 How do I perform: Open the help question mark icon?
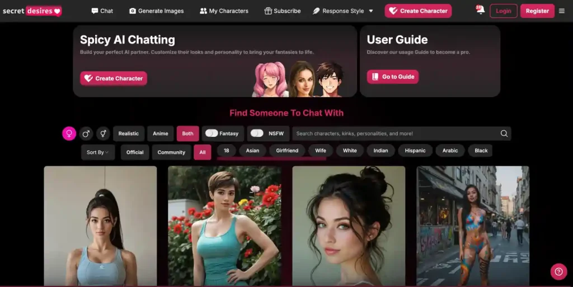[558, 271]
